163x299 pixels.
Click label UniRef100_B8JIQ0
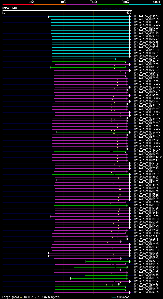point(146,185)
